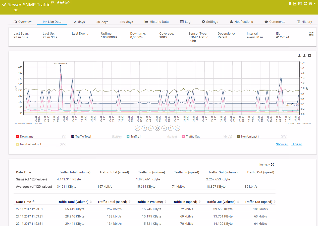Send the sensor report by email

(300, 4)
